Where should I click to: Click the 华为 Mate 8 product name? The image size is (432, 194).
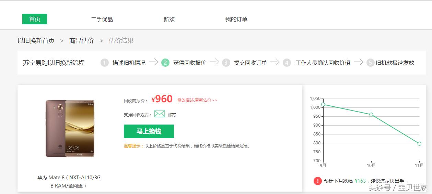(x=69, y=182)
